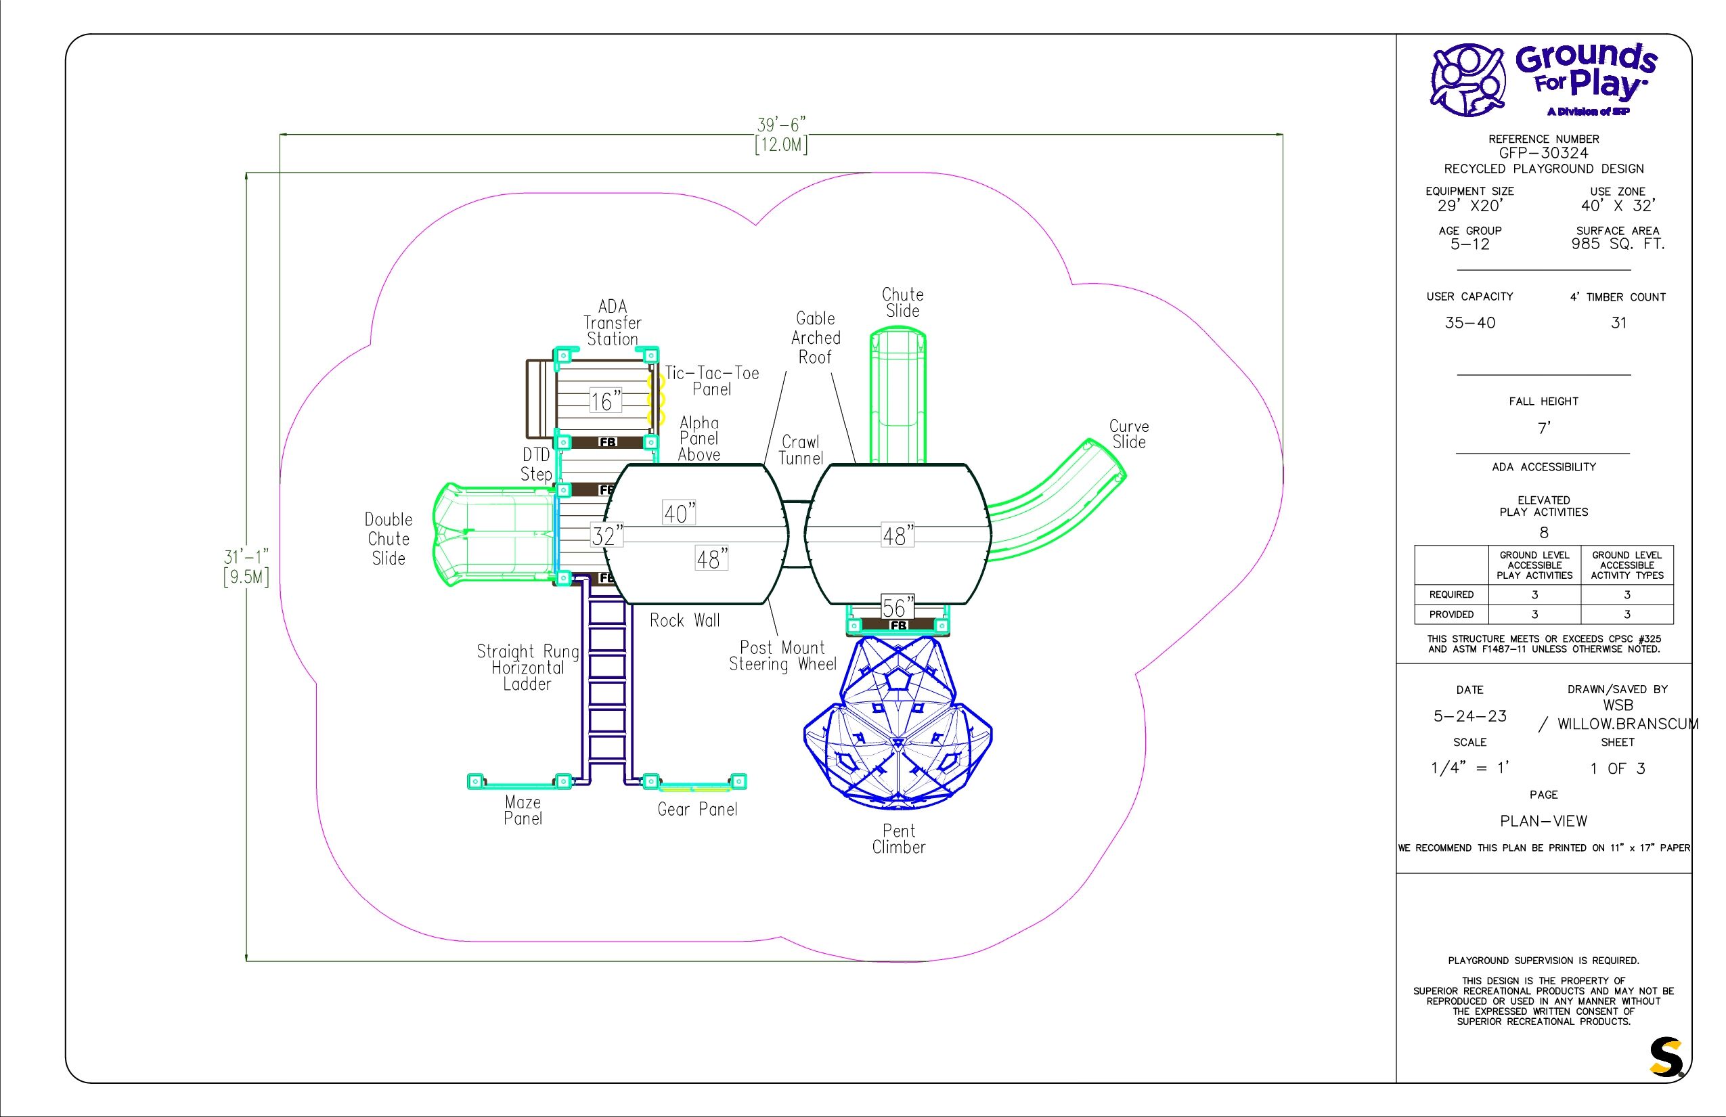Viewport: 1726px width, 1117px height.
Task: Click the 16" deck height marker
Action: 605,400
